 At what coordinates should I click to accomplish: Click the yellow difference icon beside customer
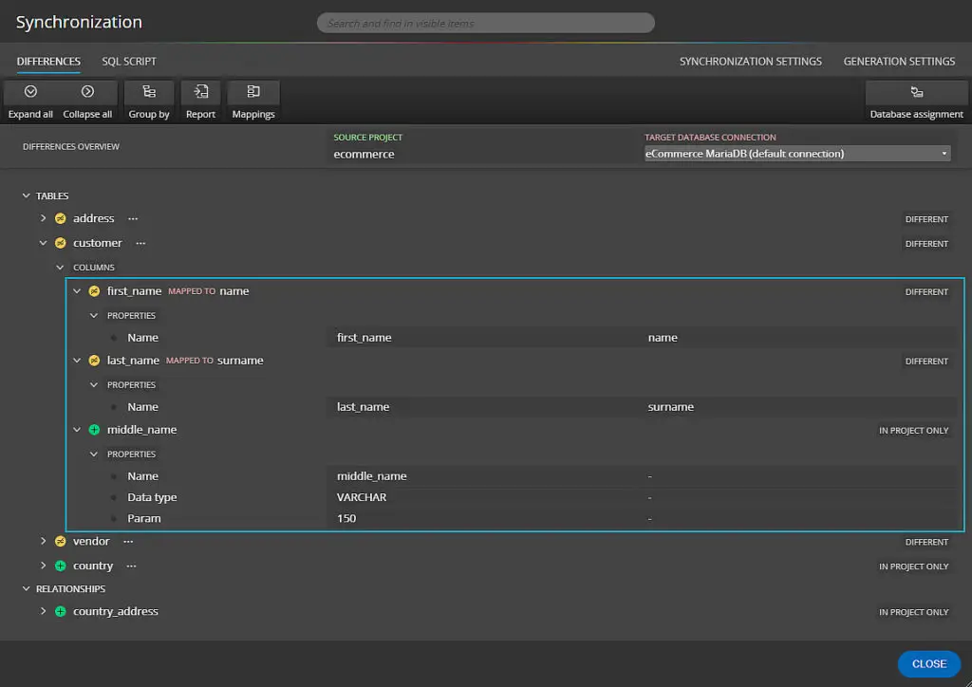click(x=60, y=243)
